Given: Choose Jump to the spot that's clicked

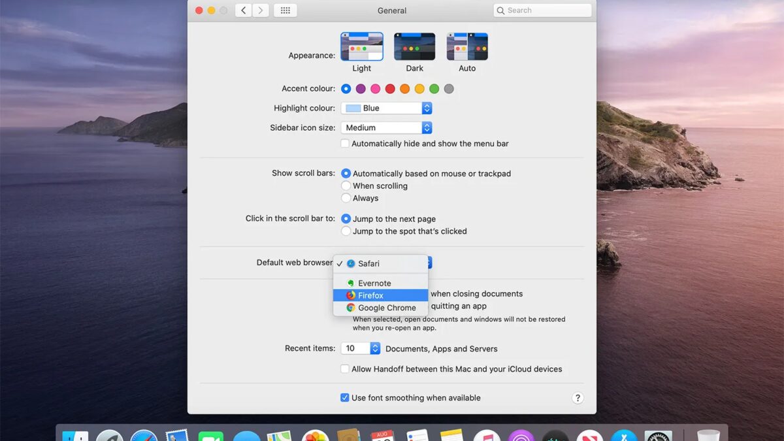Looking at the screenshot, I should click(346, 231).
